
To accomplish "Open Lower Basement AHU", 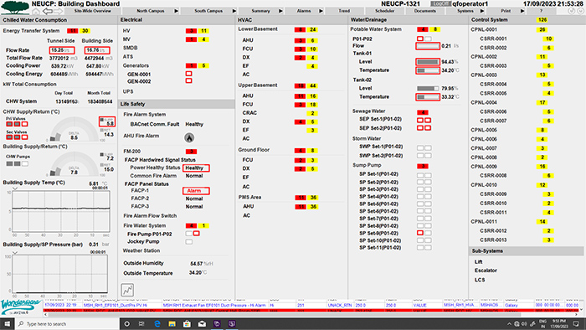I will click(x=248, y=40).
